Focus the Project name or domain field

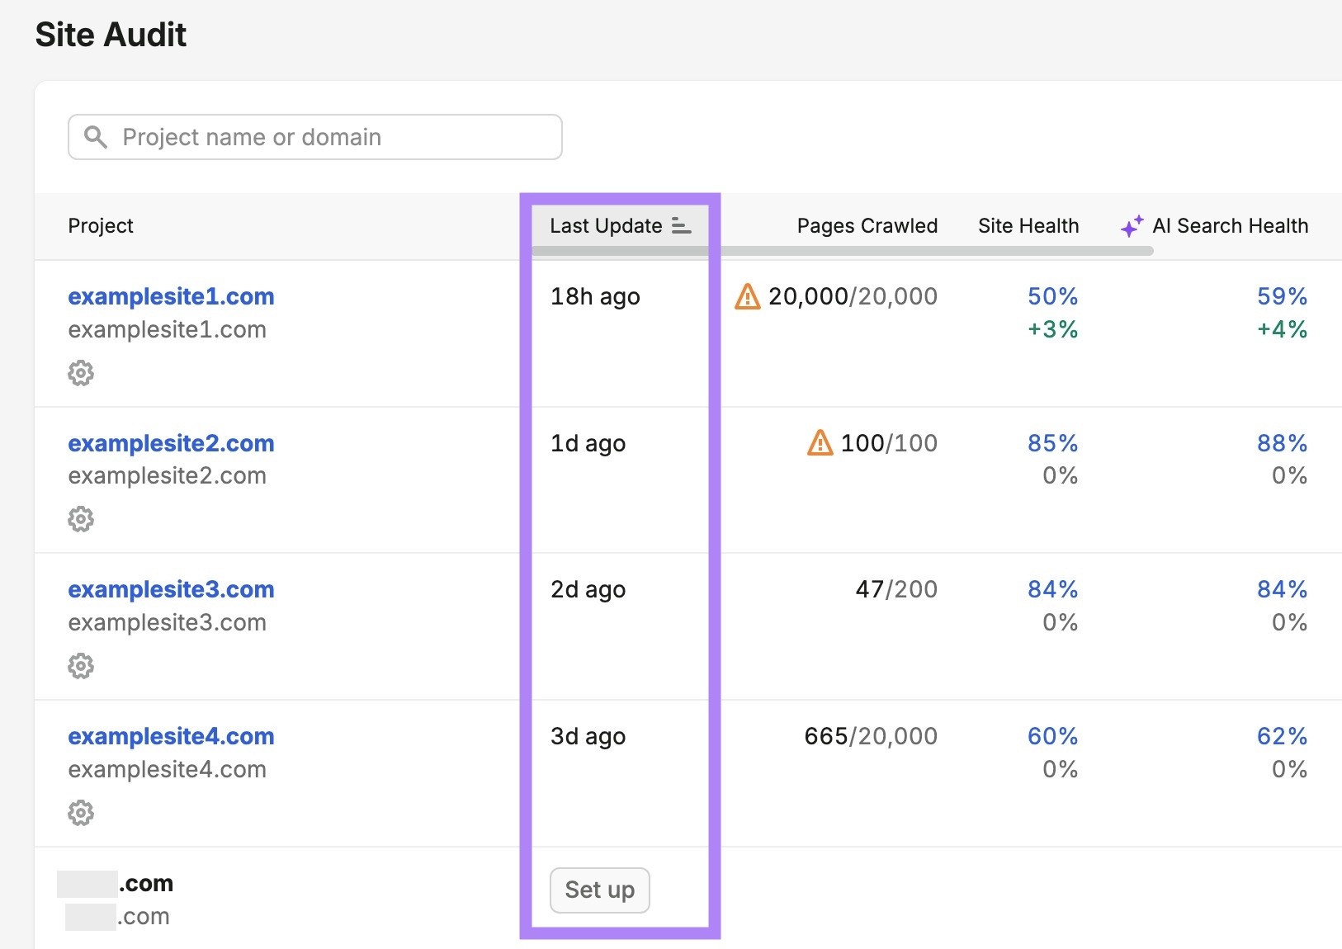pyautogui.click(x=315, y=137)
